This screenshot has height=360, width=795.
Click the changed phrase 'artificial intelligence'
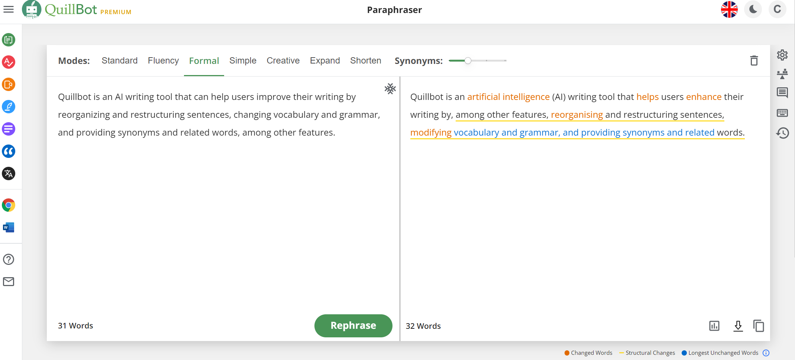tap(508, 97)
